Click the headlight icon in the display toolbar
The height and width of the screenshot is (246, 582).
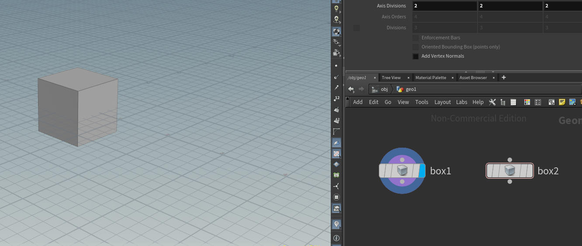pos(336,20)
